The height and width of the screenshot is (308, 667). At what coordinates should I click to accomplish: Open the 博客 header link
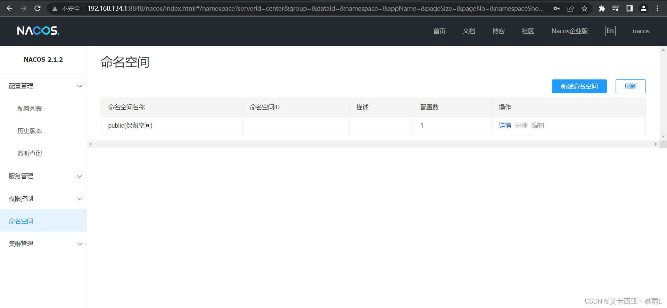[498, 31]
